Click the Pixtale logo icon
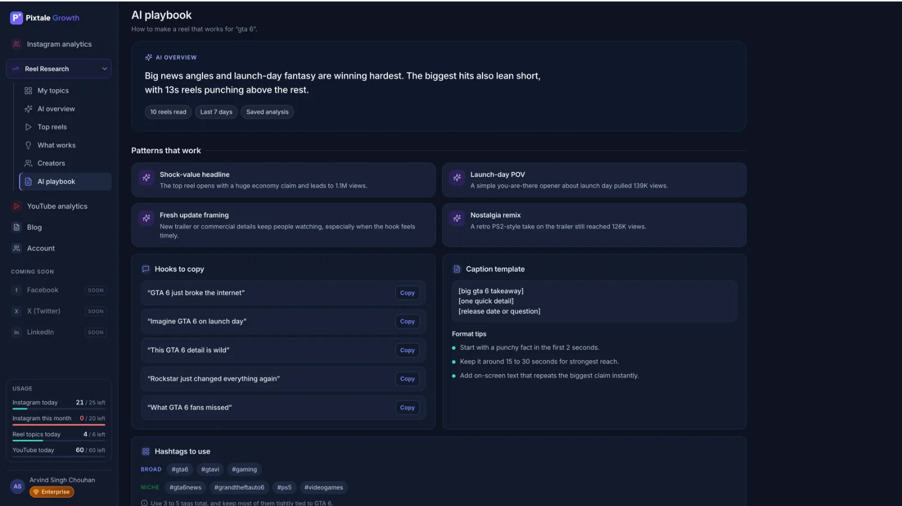 [16, 18]
